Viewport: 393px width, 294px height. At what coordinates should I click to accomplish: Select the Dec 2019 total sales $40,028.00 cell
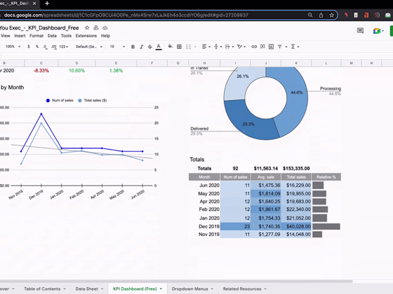pyautogui.click(x=296, y=226)
